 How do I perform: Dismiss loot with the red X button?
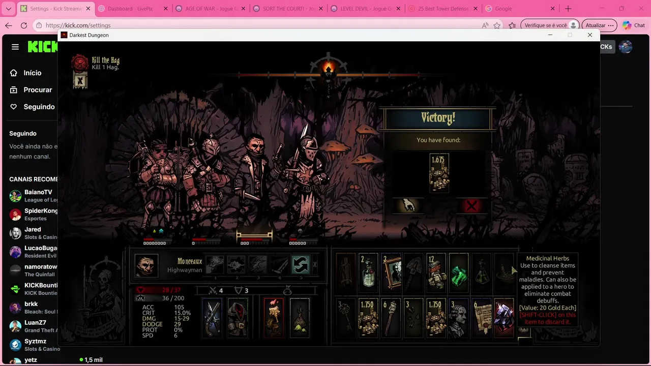[x=471, y=205]
